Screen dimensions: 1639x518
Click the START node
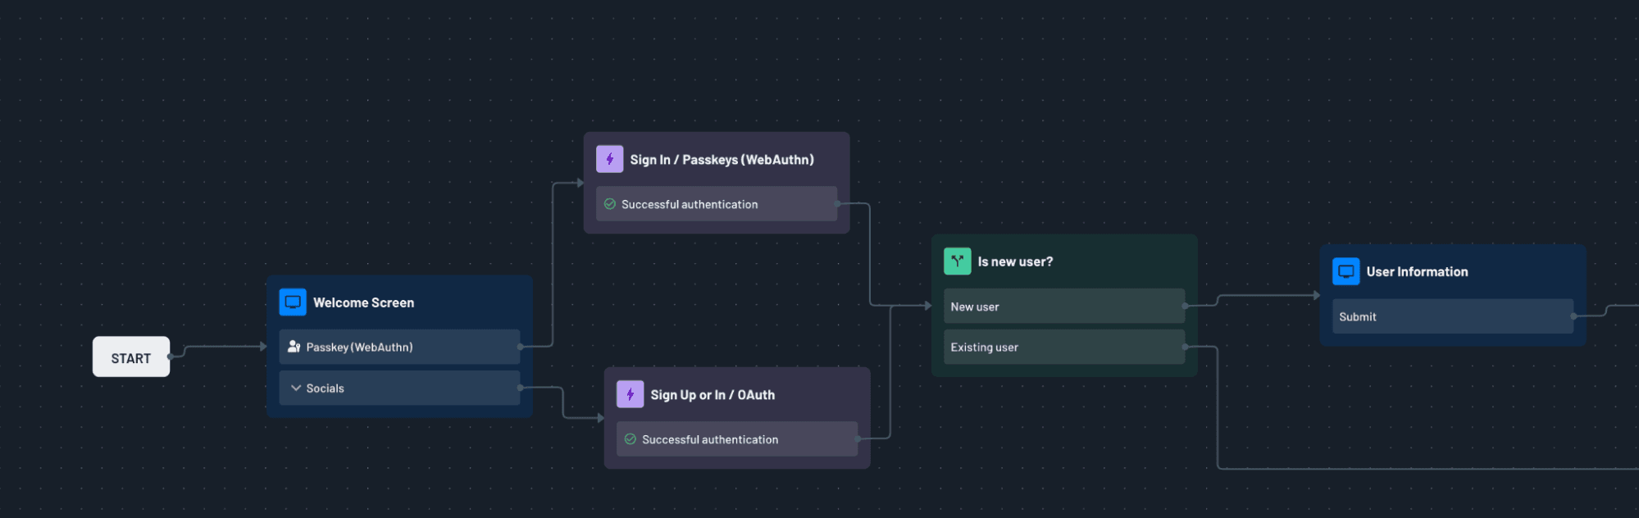131,357
